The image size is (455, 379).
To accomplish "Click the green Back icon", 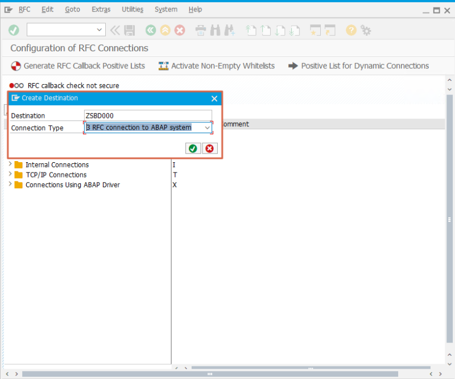I will 151,30.
